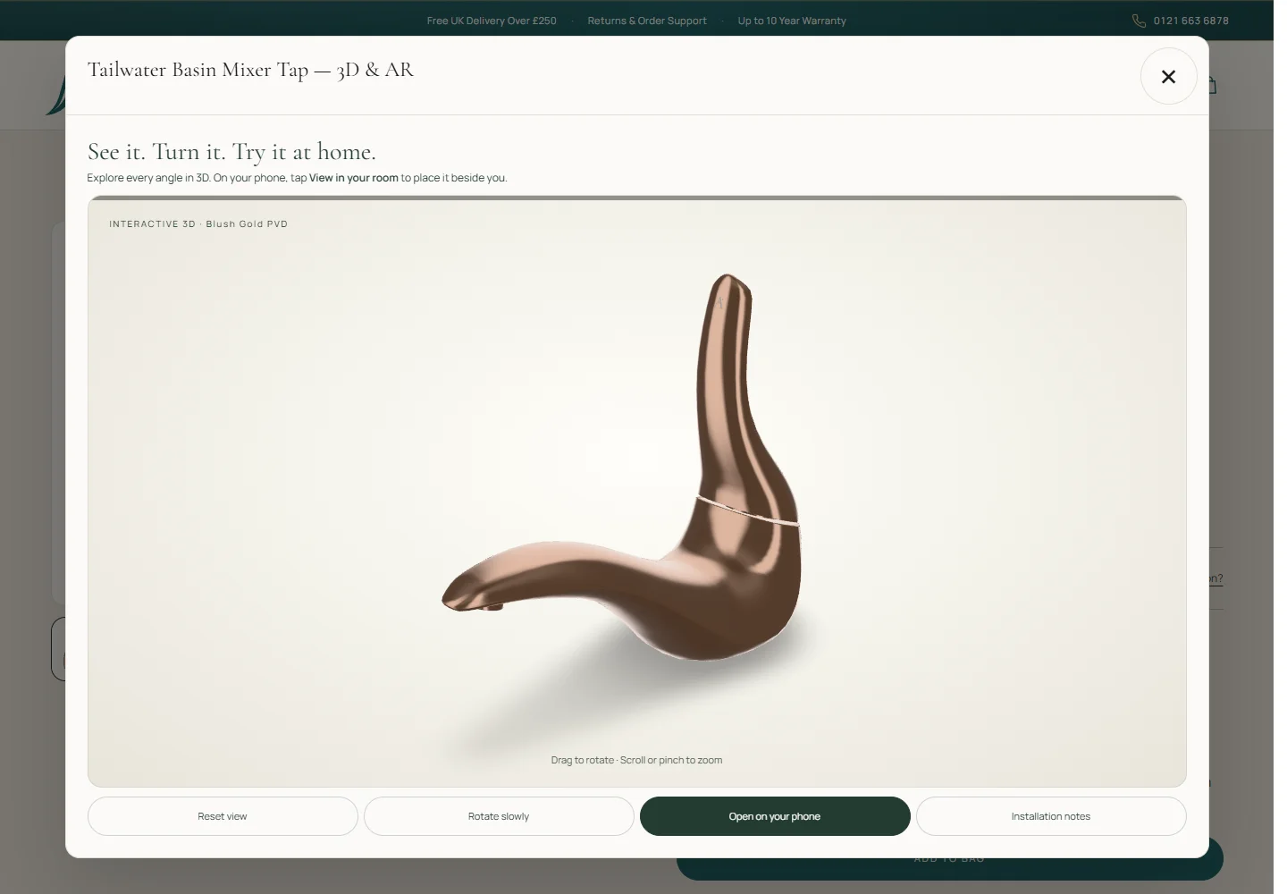Start Rotate slowly animation
Screen dimensions: 1287x894
[499, 816]
